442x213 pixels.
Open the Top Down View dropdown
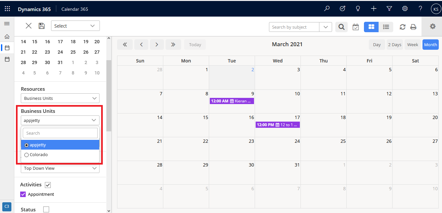[60, 168]
